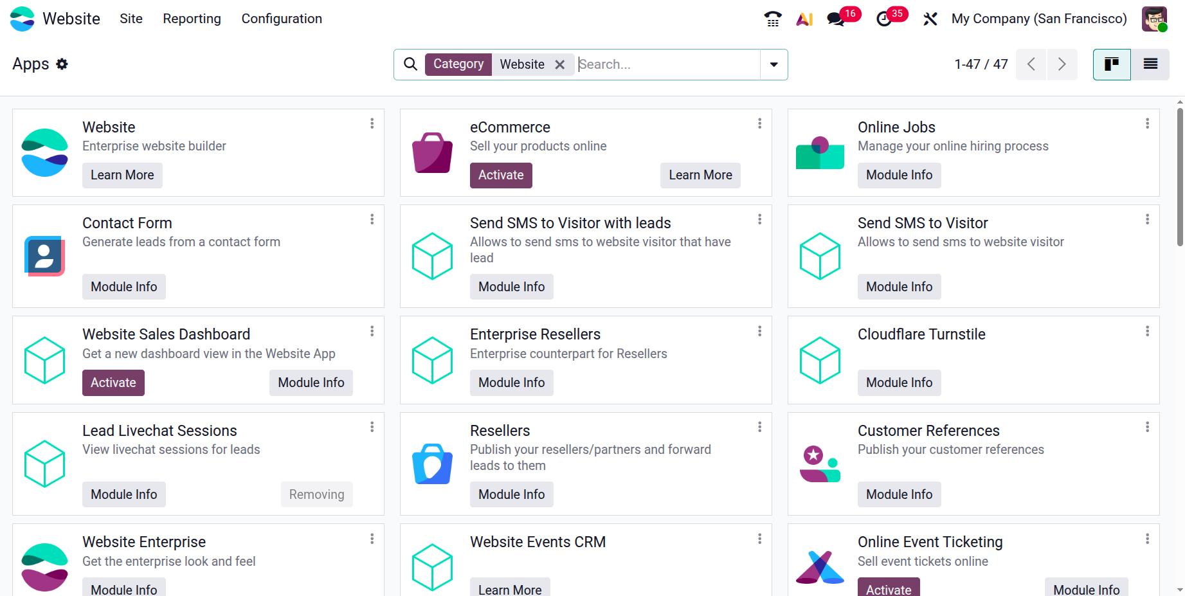The image size is (1185, 596).
Task: Activate the eCommerce app
Action: [501, 175]
